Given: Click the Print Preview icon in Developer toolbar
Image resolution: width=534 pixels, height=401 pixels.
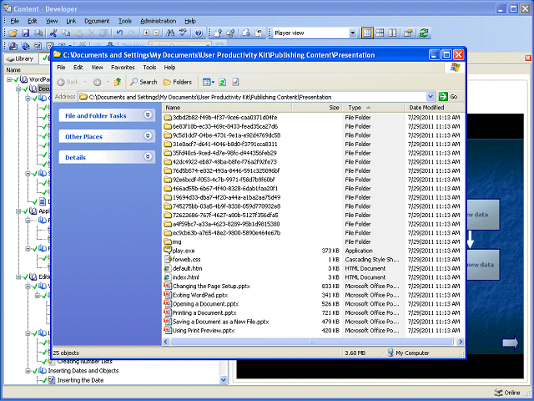Looking at the screenshot, I should 38,33.
